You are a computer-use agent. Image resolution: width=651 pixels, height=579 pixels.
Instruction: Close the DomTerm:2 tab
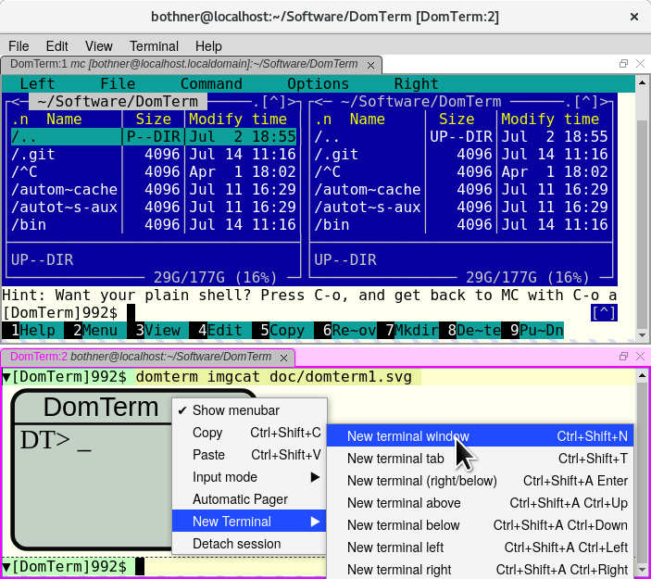click(283, 358)
